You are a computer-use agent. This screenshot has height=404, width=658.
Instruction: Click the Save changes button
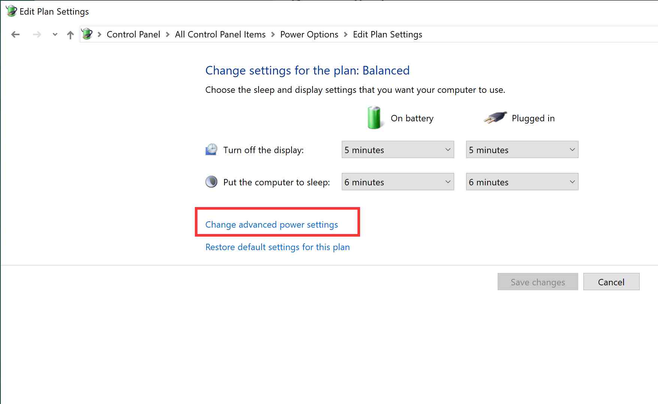[538, 282]
